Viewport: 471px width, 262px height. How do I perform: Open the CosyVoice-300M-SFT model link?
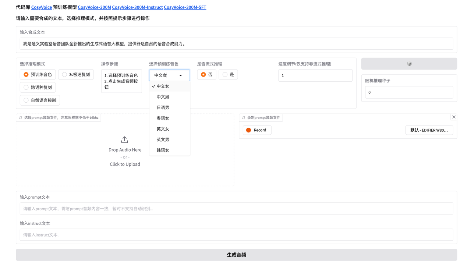[185, 7]
